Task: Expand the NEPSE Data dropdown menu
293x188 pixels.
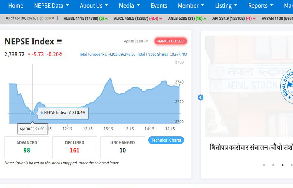Action: 52,6
